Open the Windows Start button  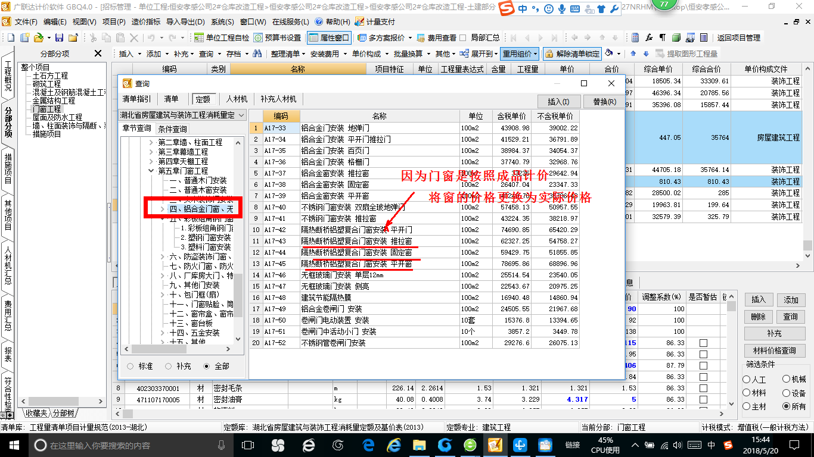[x=14, y=445]
